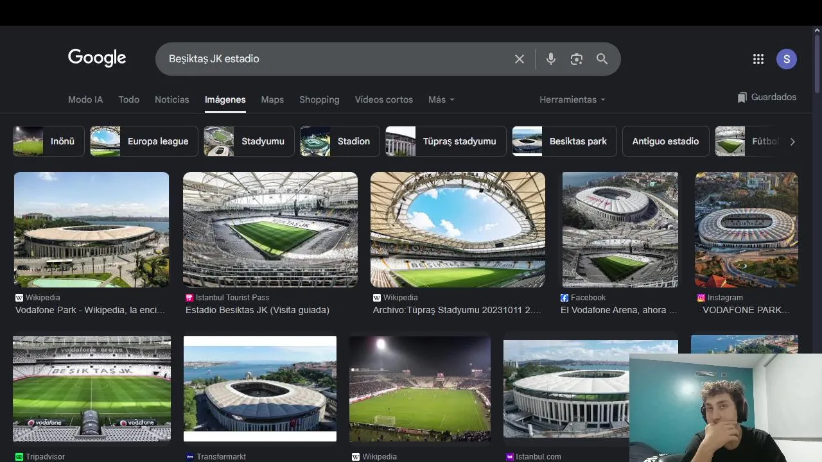Viewport: 822px width, 462px height.
Task: Submit search with magnifying glass icon
Action: point(602,59)
